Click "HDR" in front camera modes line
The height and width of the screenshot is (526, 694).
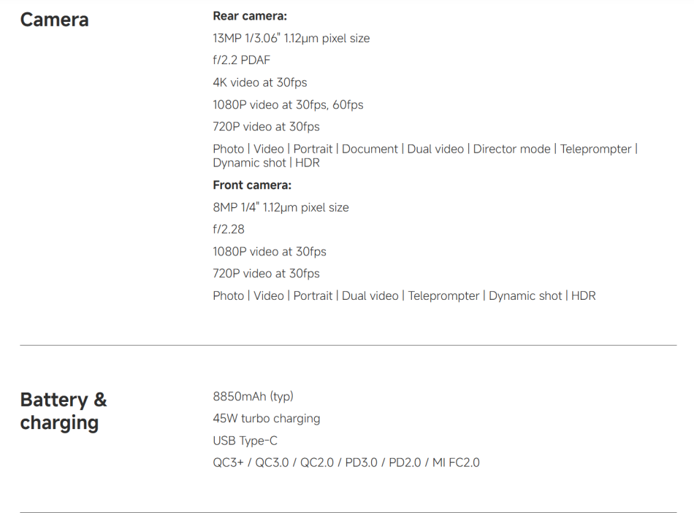[x=583, y=295]
